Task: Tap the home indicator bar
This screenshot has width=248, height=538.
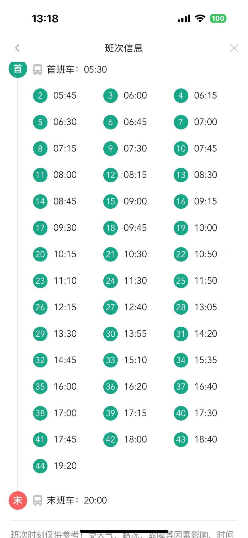Action: coord(124,531)
